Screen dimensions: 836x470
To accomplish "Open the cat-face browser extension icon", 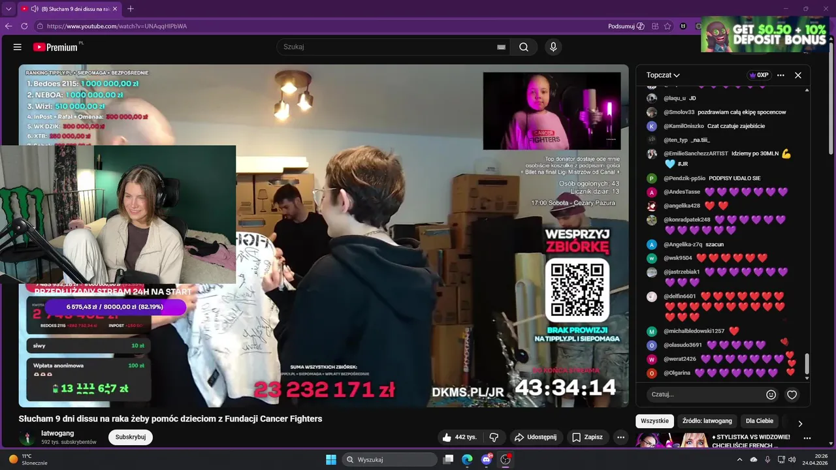I will tap(683, 26).
